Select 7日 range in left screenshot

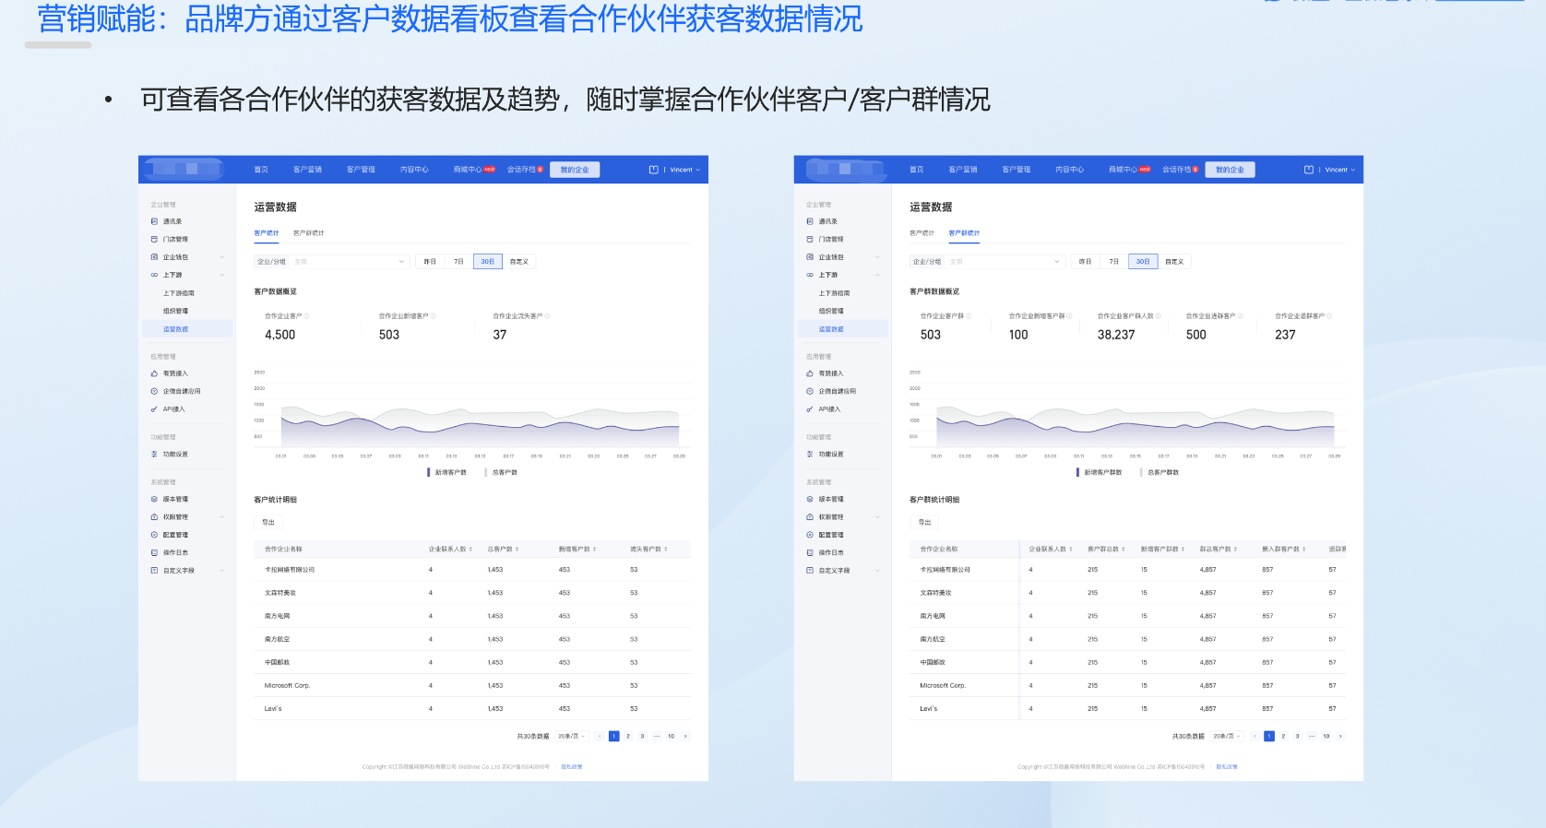(x=458, y=262)
